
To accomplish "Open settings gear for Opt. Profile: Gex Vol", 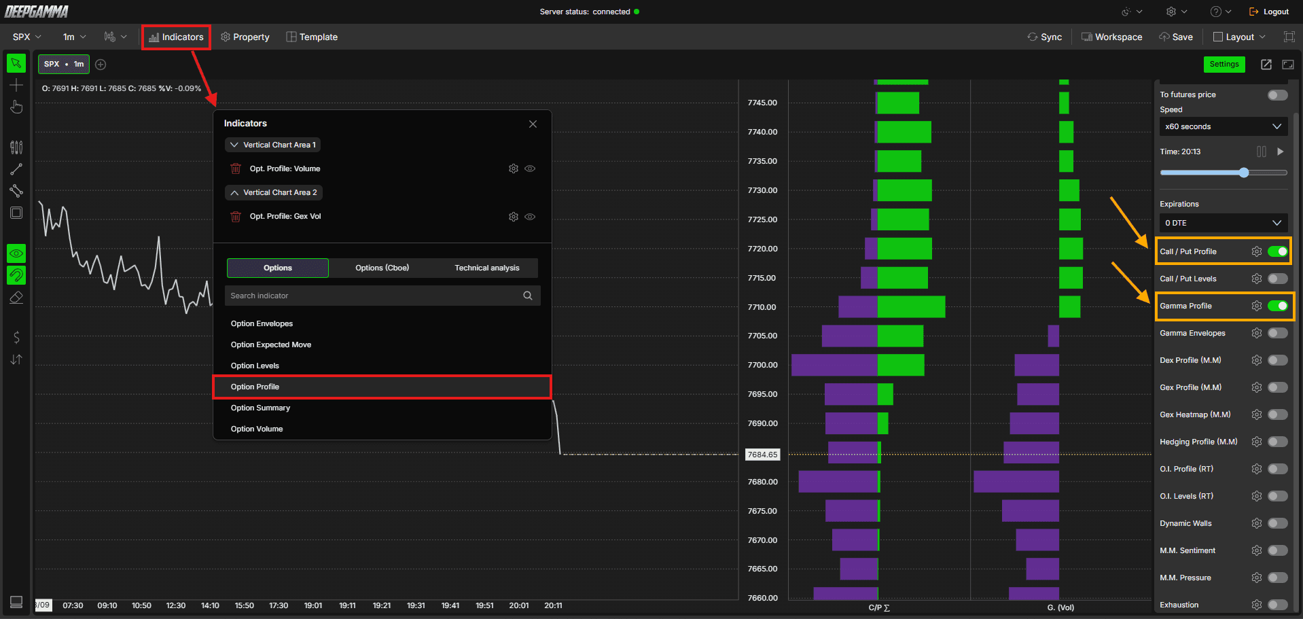I will (x=514, y=217).
